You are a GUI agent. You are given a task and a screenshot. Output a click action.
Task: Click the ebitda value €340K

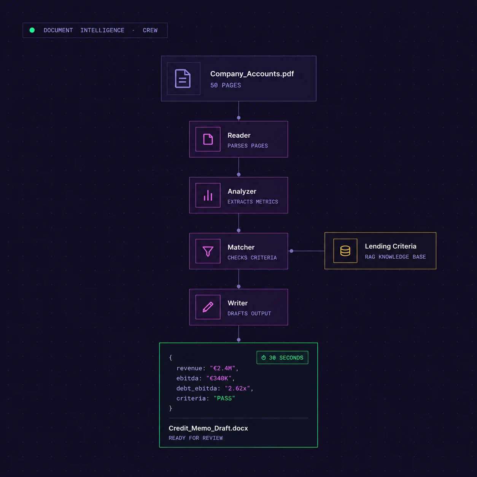[219, 378]
